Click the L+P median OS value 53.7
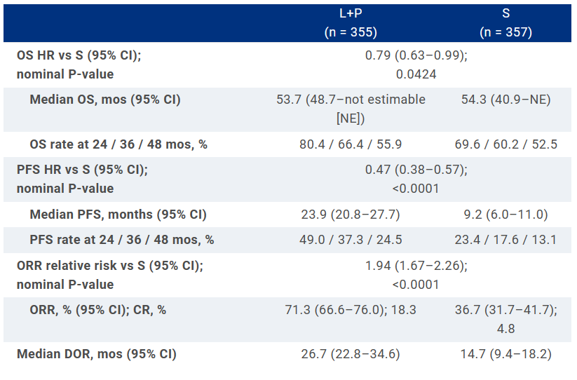The image size is (577, 380). tap(351, 100)
